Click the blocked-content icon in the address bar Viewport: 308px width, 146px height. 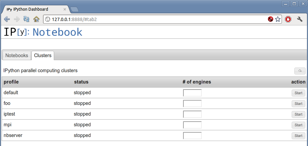(271, 19)
